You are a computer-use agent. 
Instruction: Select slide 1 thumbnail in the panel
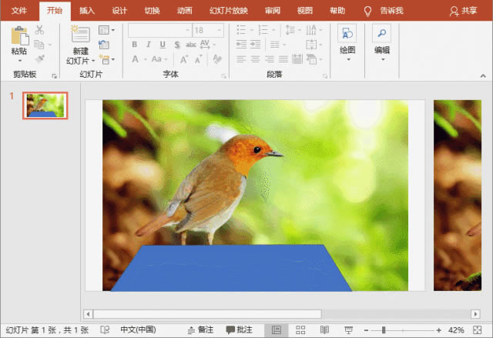[x=45, y=105]
